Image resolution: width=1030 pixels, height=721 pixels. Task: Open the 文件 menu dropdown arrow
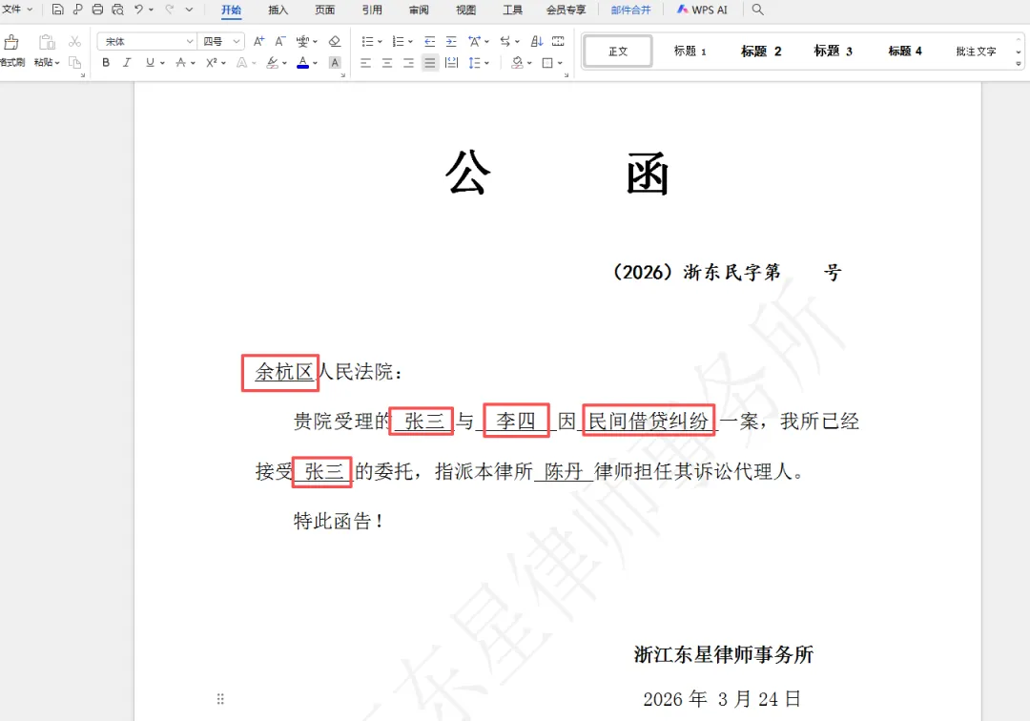click(30, 10)
